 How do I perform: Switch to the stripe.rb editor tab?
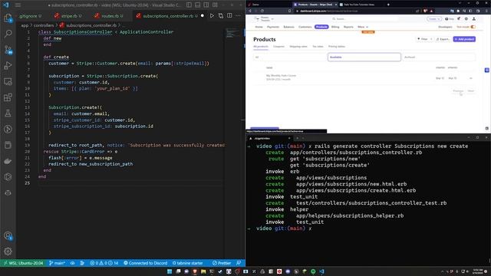click(68, 15)
